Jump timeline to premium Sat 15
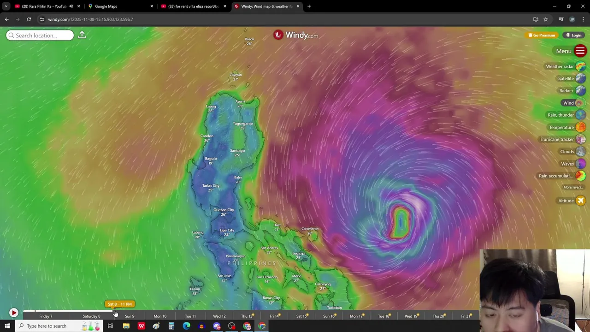 302,316
